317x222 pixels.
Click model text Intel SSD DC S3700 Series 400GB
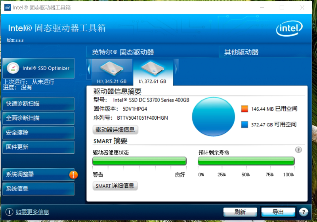[x=151, y=100]
